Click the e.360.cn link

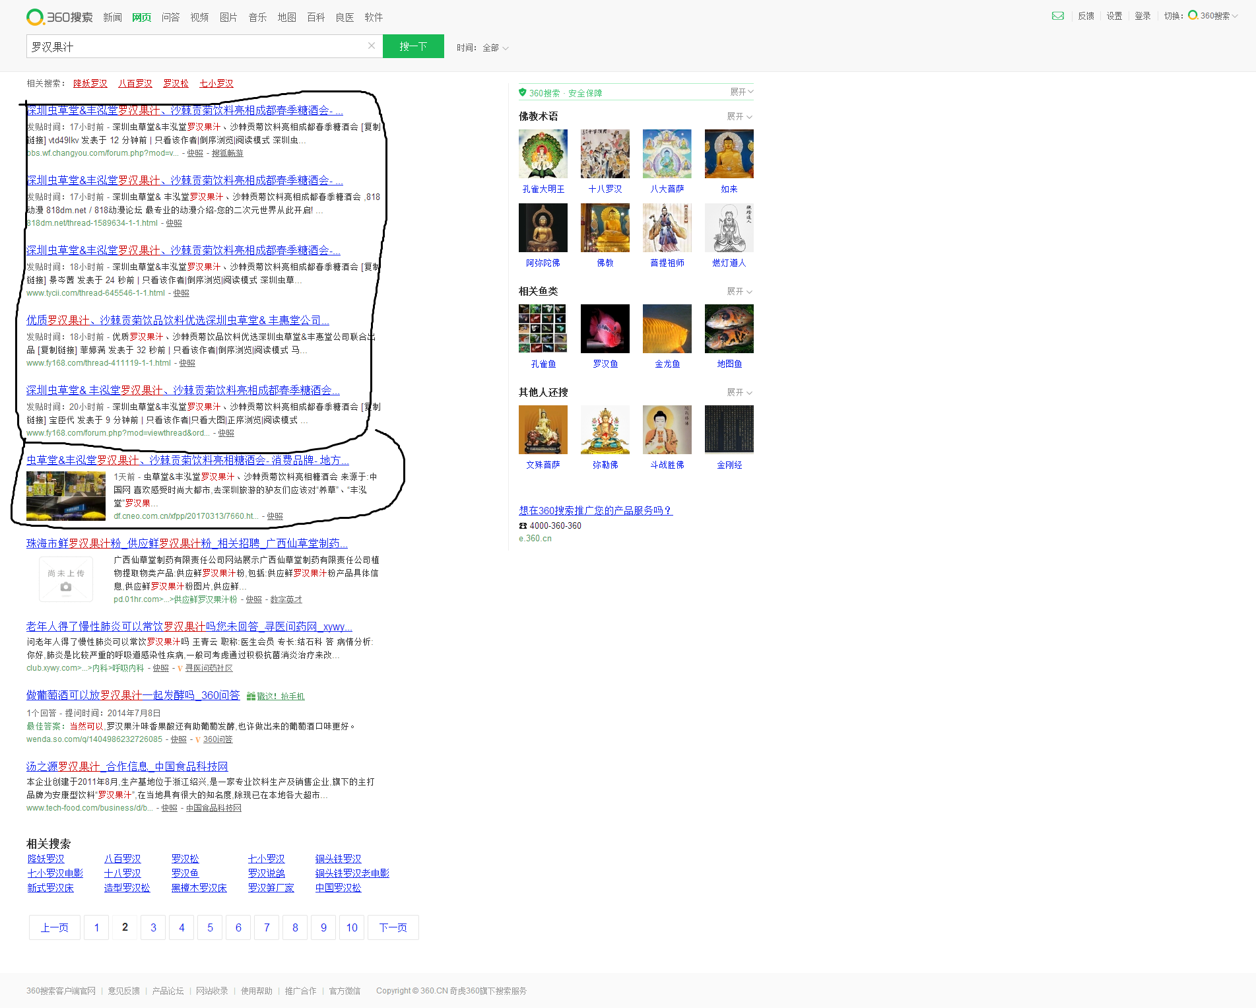pyautogui.click(x=535, y=539)
